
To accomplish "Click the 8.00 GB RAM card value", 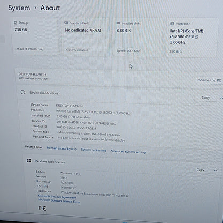I will click(124, 31).
